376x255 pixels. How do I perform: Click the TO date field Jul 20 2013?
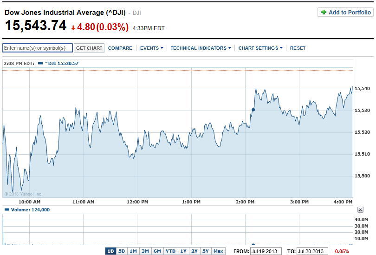pyautogui.click(x=312, y=251)
